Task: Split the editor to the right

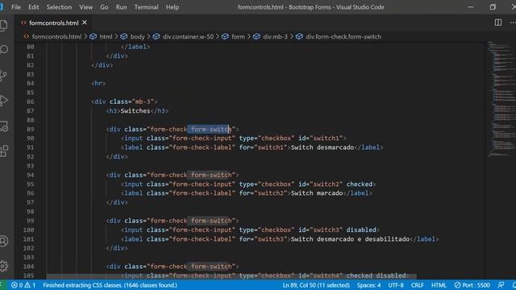Action: pos(498,23)
